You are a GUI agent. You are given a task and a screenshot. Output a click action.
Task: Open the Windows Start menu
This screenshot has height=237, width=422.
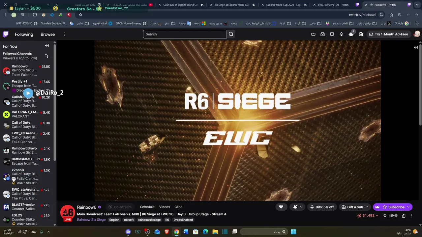[293, 232]
